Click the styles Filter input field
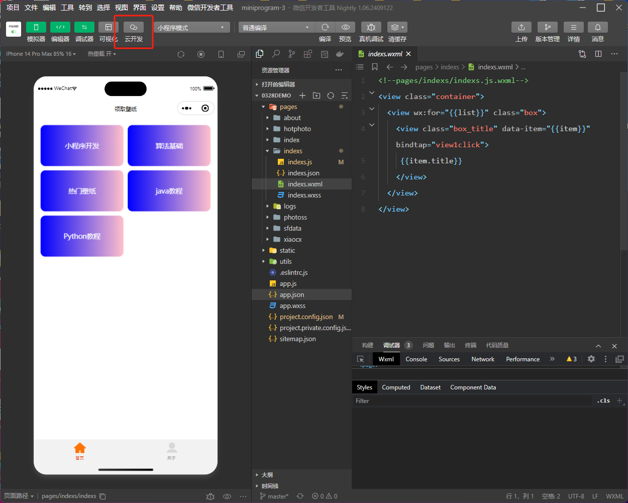628x503 pixels. [472, 400]
